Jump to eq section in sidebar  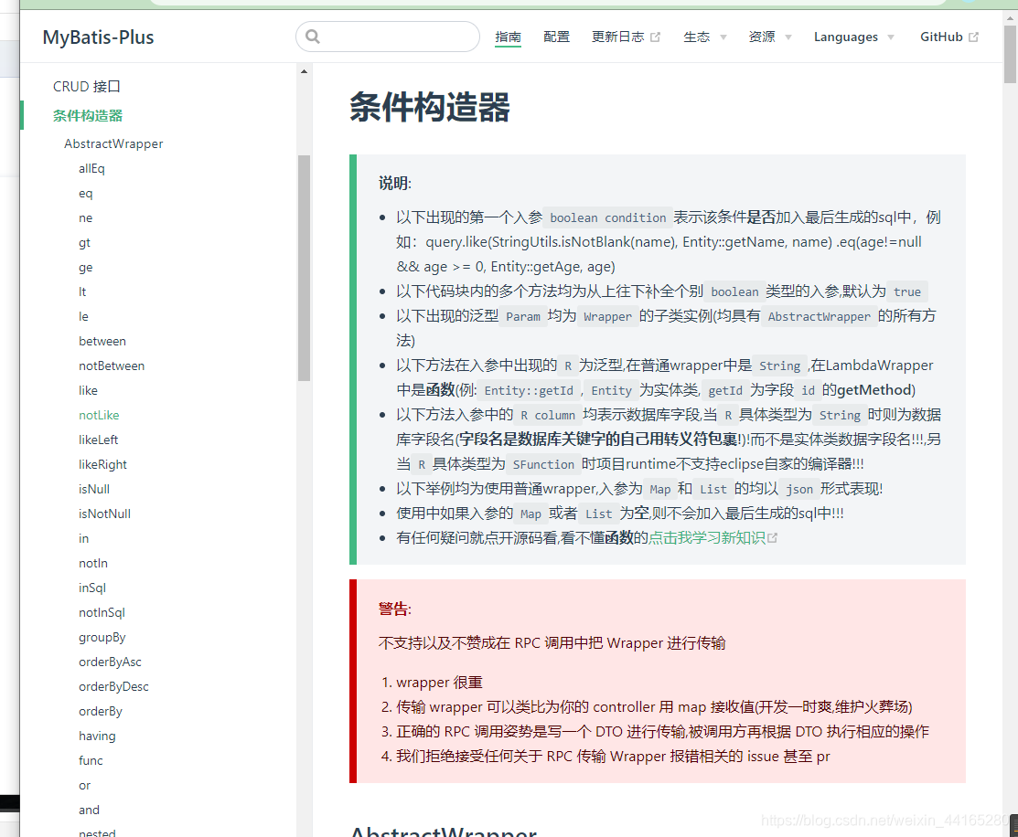click(86, 194)
